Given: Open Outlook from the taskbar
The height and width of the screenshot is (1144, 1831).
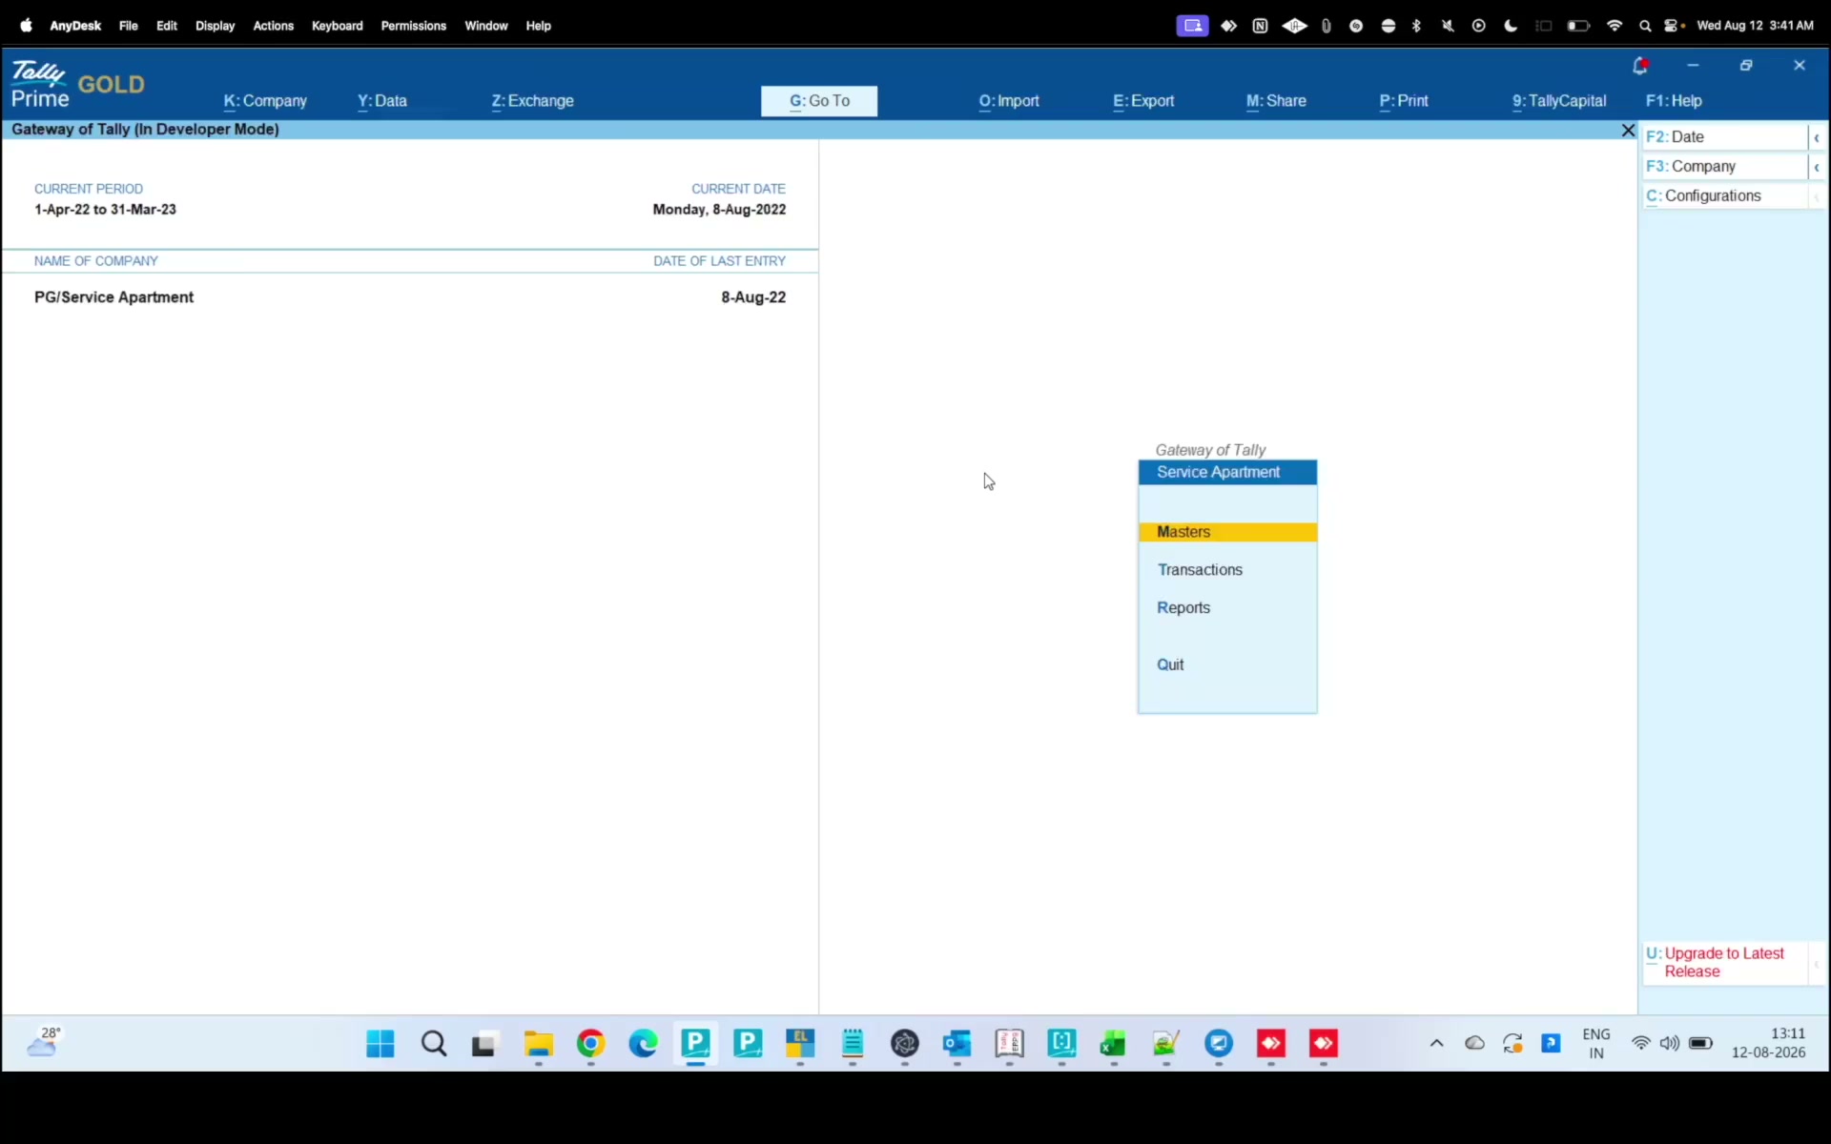Looking at the screenshot, I should click(957, 1044).
